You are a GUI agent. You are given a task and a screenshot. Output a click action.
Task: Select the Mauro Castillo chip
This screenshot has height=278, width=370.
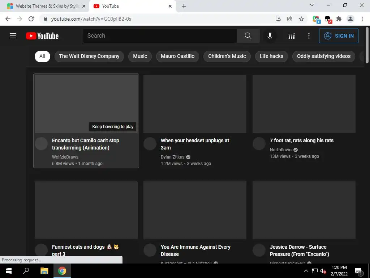point(177,56)
